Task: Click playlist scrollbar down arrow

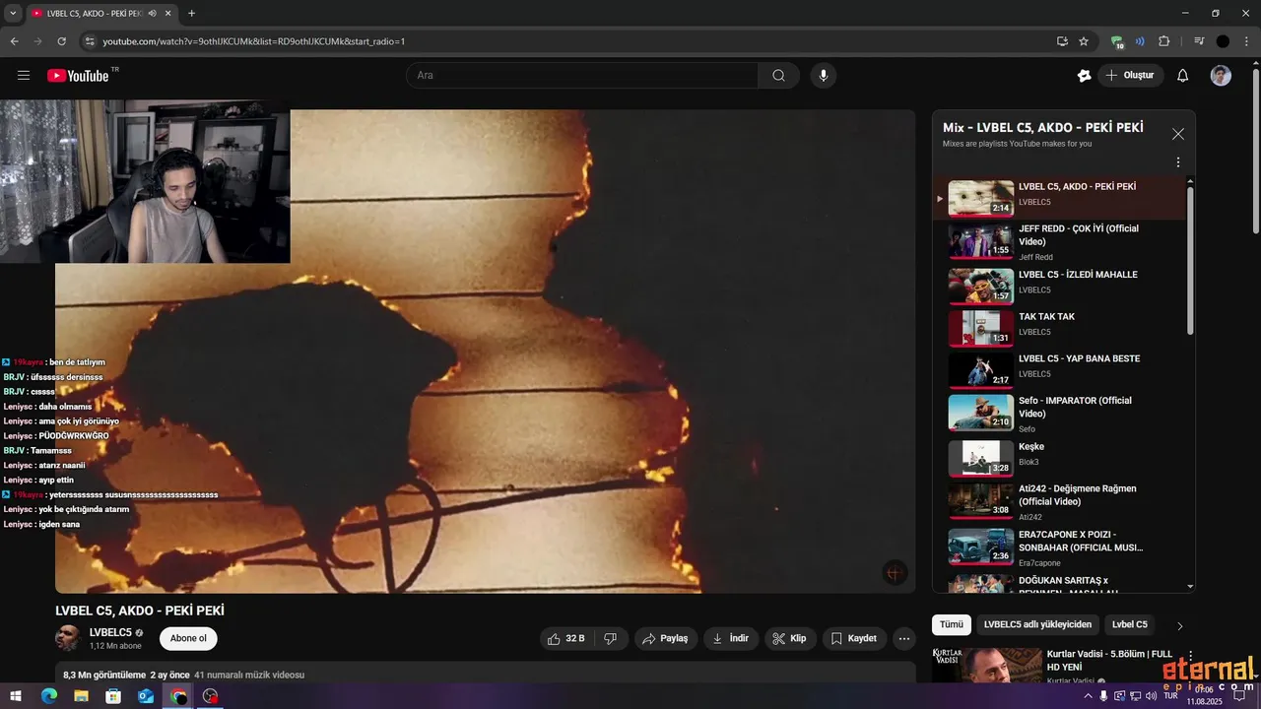Action: click(1190, 586)
